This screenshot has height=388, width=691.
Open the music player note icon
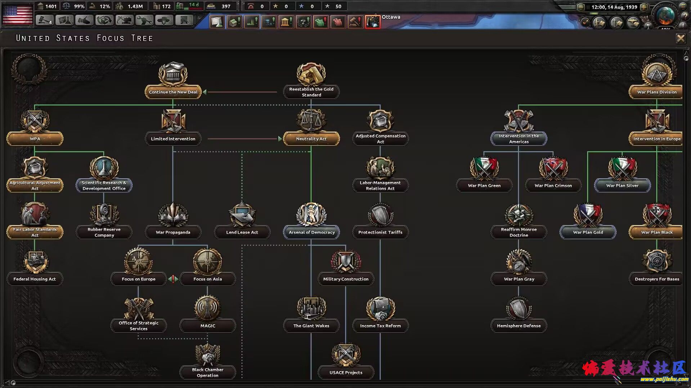coord(585,22)
